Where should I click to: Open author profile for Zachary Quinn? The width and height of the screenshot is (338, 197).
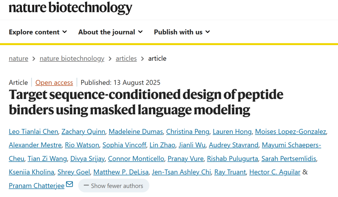[84, 132]
